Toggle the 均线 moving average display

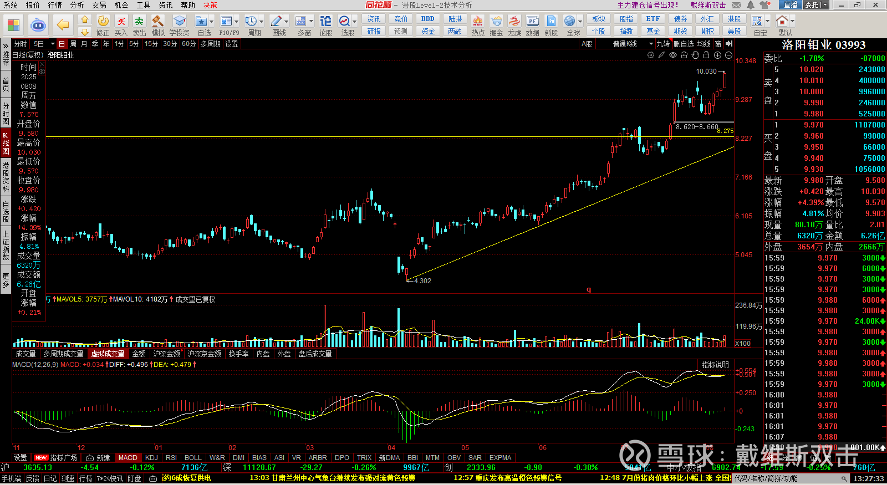(704, 44)
